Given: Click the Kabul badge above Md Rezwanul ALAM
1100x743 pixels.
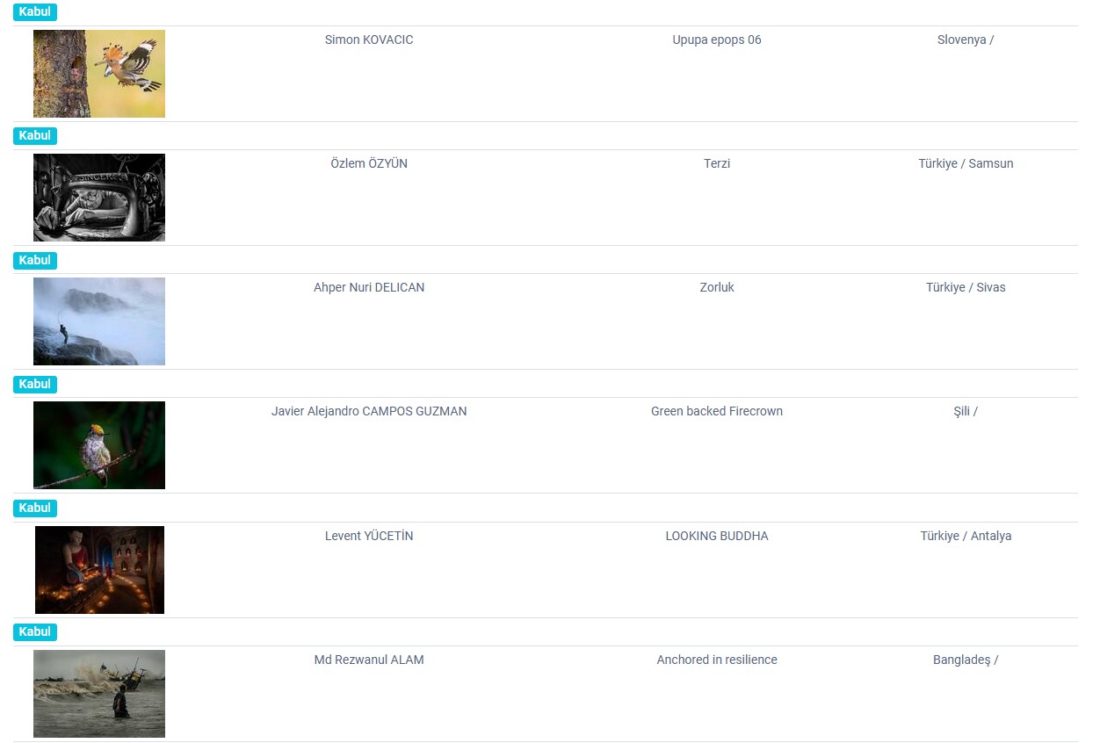Looking at the screenshot, I should (x=35, y=632).
